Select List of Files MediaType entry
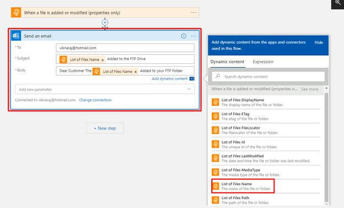 pos(266,172)
